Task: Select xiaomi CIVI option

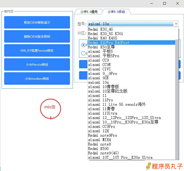Action: click(131, 69)
